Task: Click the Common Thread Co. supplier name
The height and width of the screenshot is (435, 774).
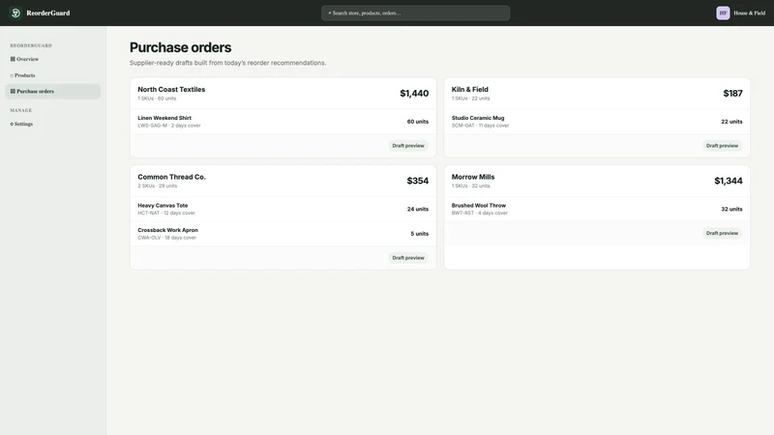Action: tap(172, 177)
